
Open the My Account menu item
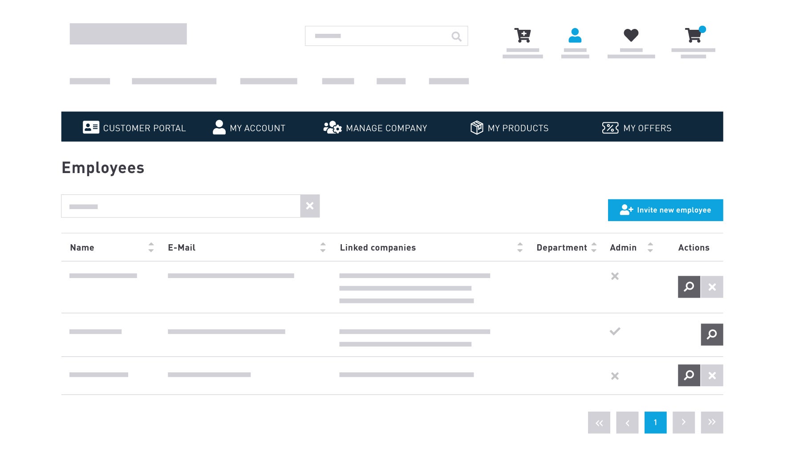(x=249, y=128)
